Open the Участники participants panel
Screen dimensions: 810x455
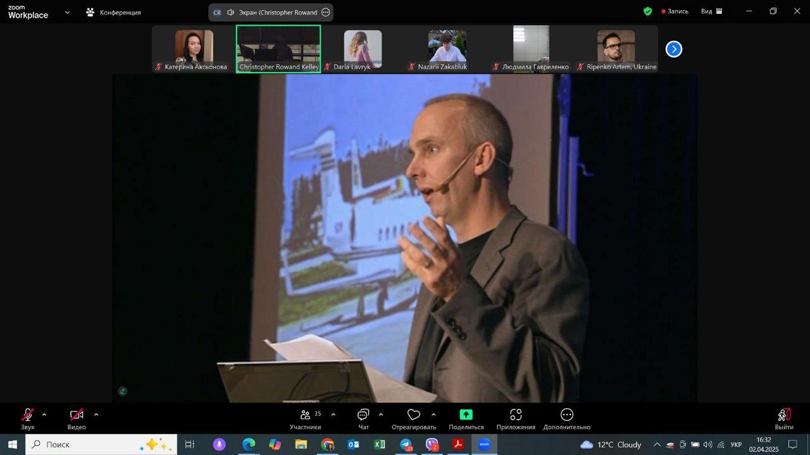tap(306, 419)
